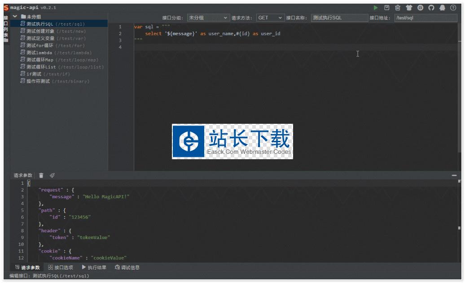Open the 接口分组 dropdown
Image resolution: width=465 pixels, height=283 pixels.
click(208, 18)
